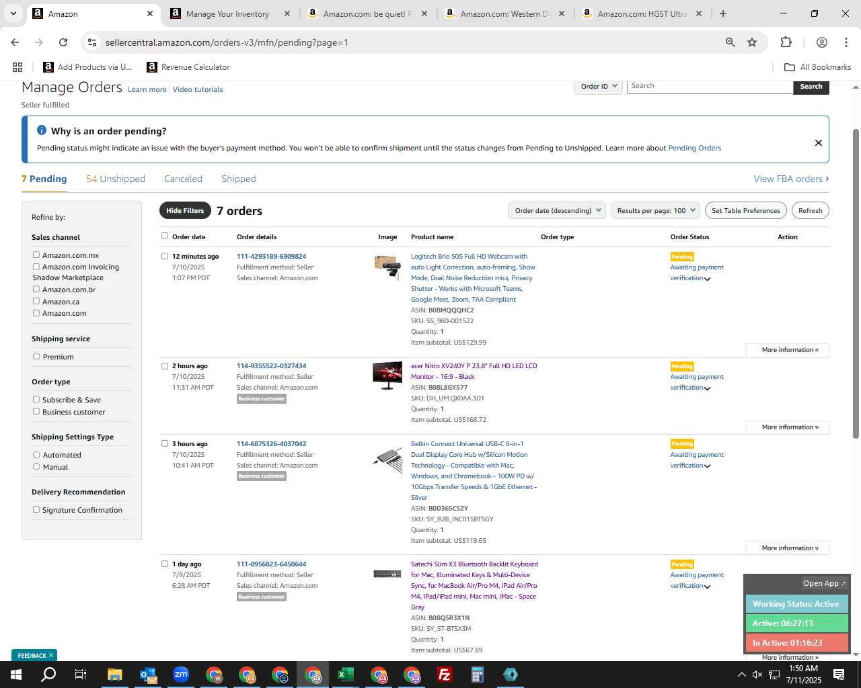Select Automated shipping settings type
861x688 pixels.
click(x=36, y=454)
